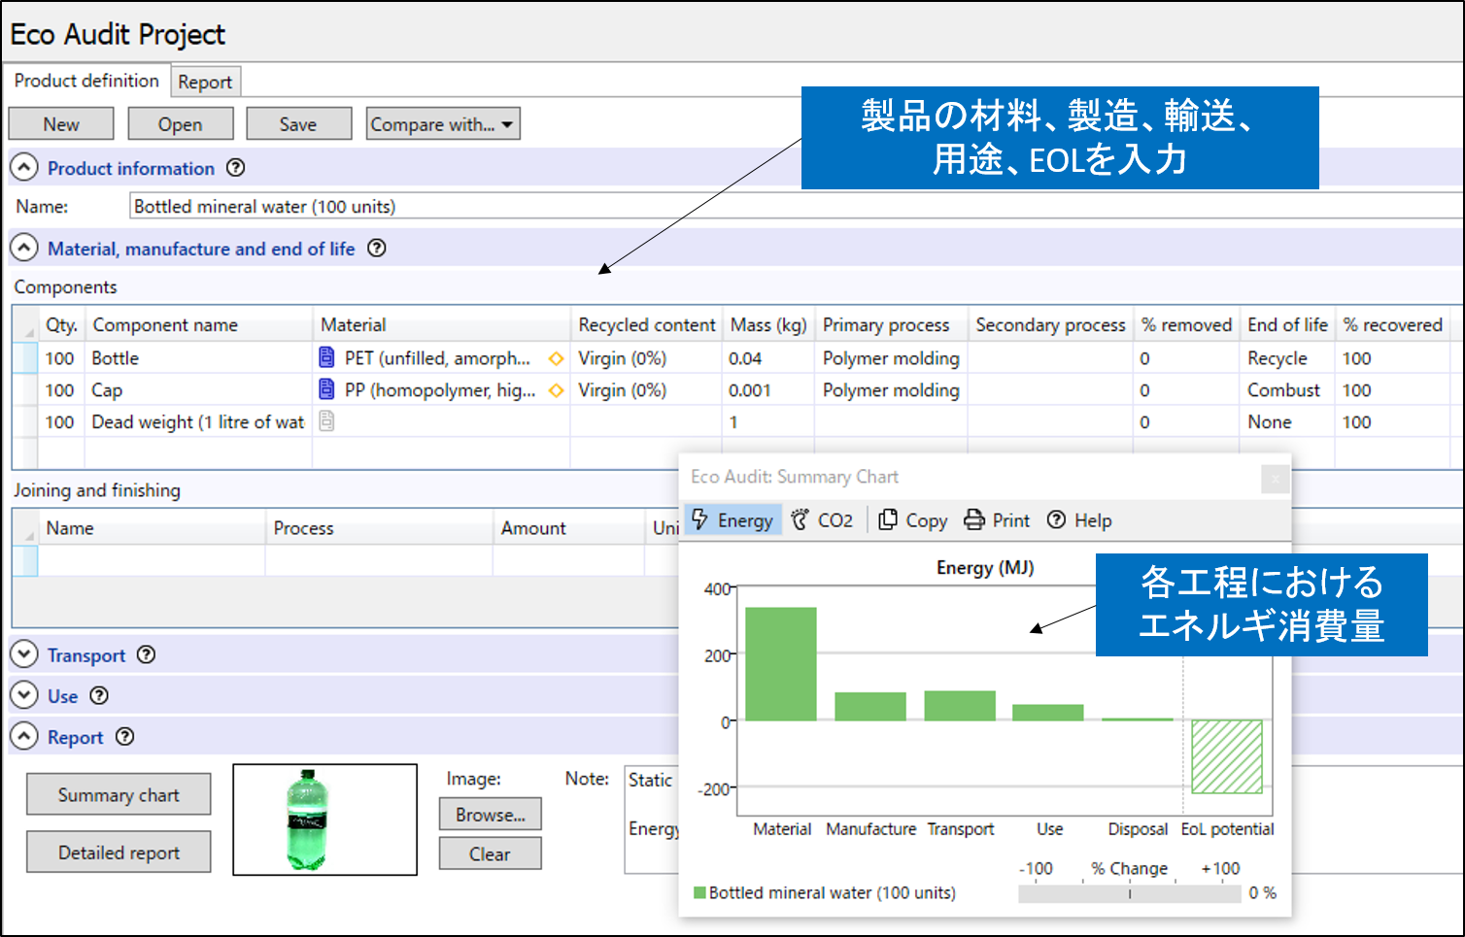This screenshot has height=937, width=1465.
Task: Open Help in the Summary Chart window
Action: pos(1079,520)
